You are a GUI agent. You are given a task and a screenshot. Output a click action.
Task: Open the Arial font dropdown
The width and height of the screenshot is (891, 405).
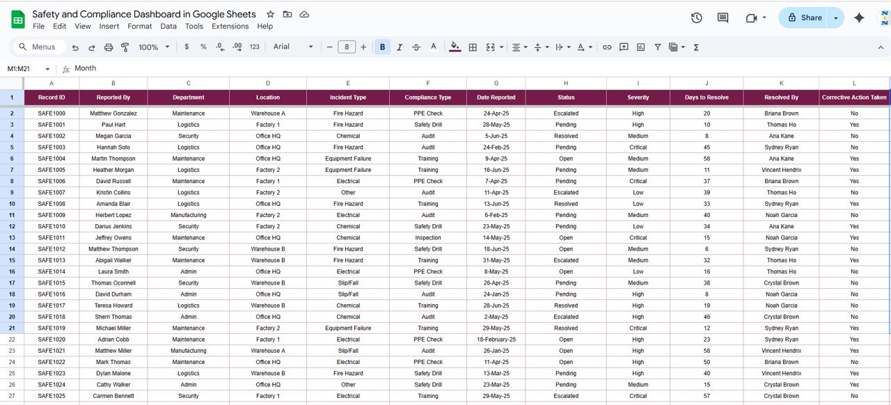(x=293, y=47)
